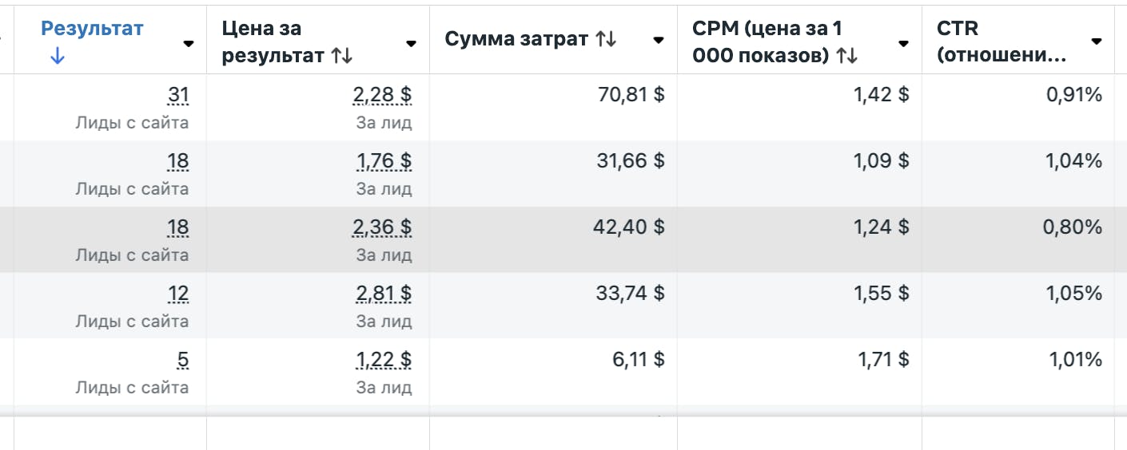Open the Сумма затрат column dropdown
This screenshot has width=1127, height=450.
(659, 40)
